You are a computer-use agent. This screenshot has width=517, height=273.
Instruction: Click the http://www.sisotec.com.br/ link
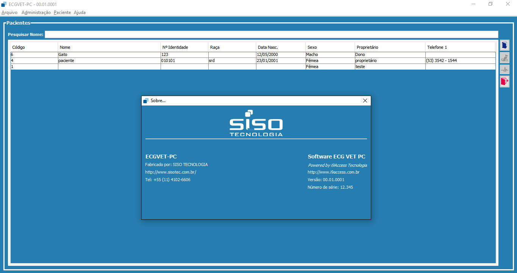[x=170, y=172]
